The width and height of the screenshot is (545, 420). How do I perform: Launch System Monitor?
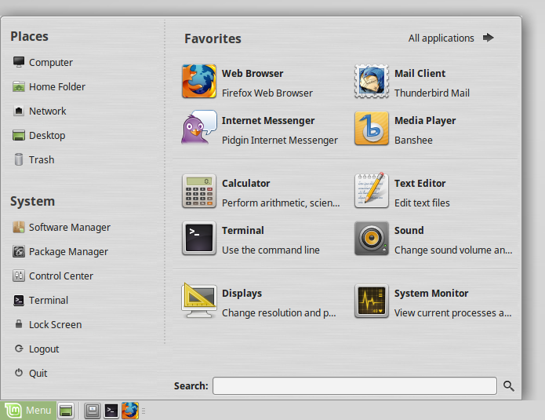[372, 302]
